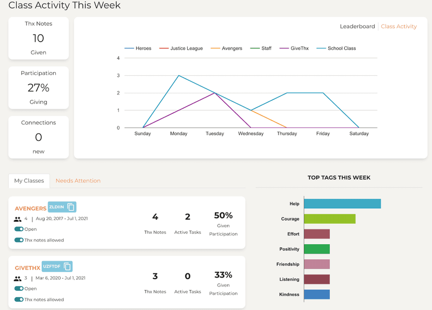
Task: Open the Leaderboard view
Action: 357,26
